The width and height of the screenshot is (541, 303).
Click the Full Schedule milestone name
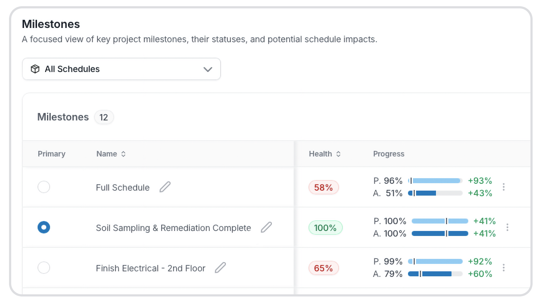(123, 188)
